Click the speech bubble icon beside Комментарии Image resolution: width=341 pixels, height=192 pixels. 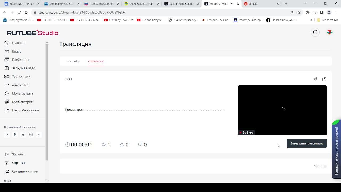coord(7,102)
